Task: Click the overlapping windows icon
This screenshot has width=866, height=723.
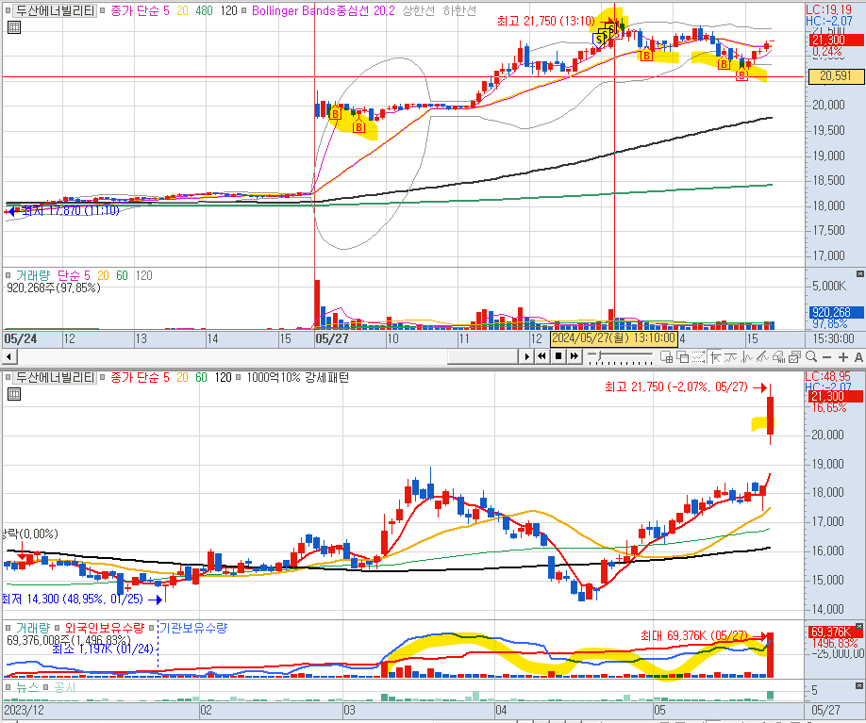Action: [683, 357]
